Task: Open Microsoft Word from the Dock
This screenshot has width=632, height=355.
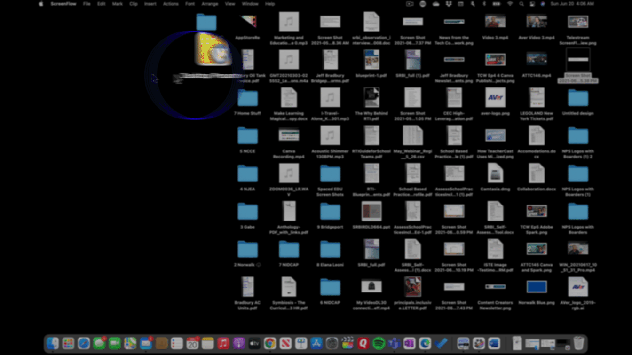Action: pos(493,343)
